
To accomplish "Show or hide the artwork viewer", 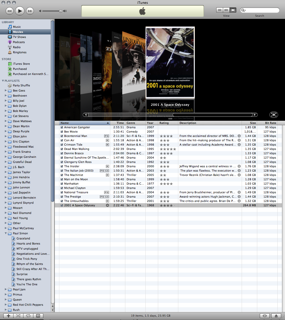I will (38, 316).
